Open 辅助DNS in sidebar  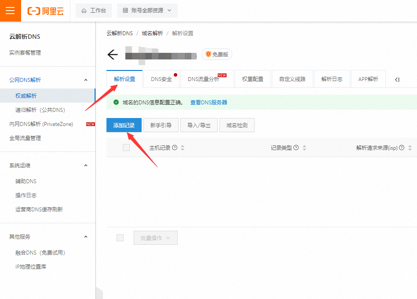pyautogui.click(x=26, y=181)
